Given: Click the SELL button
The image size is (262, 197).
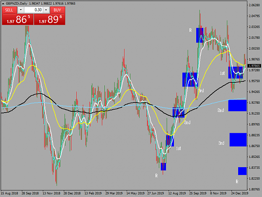Looking at the screenshot, I should (9, 10).
